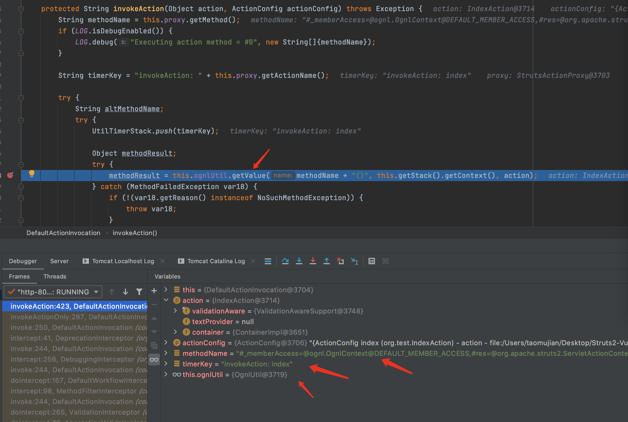The image size is (628, 422).
Task: Move the watch up with the up triangle
Action: pyautogui.click(x=154, y=318)
